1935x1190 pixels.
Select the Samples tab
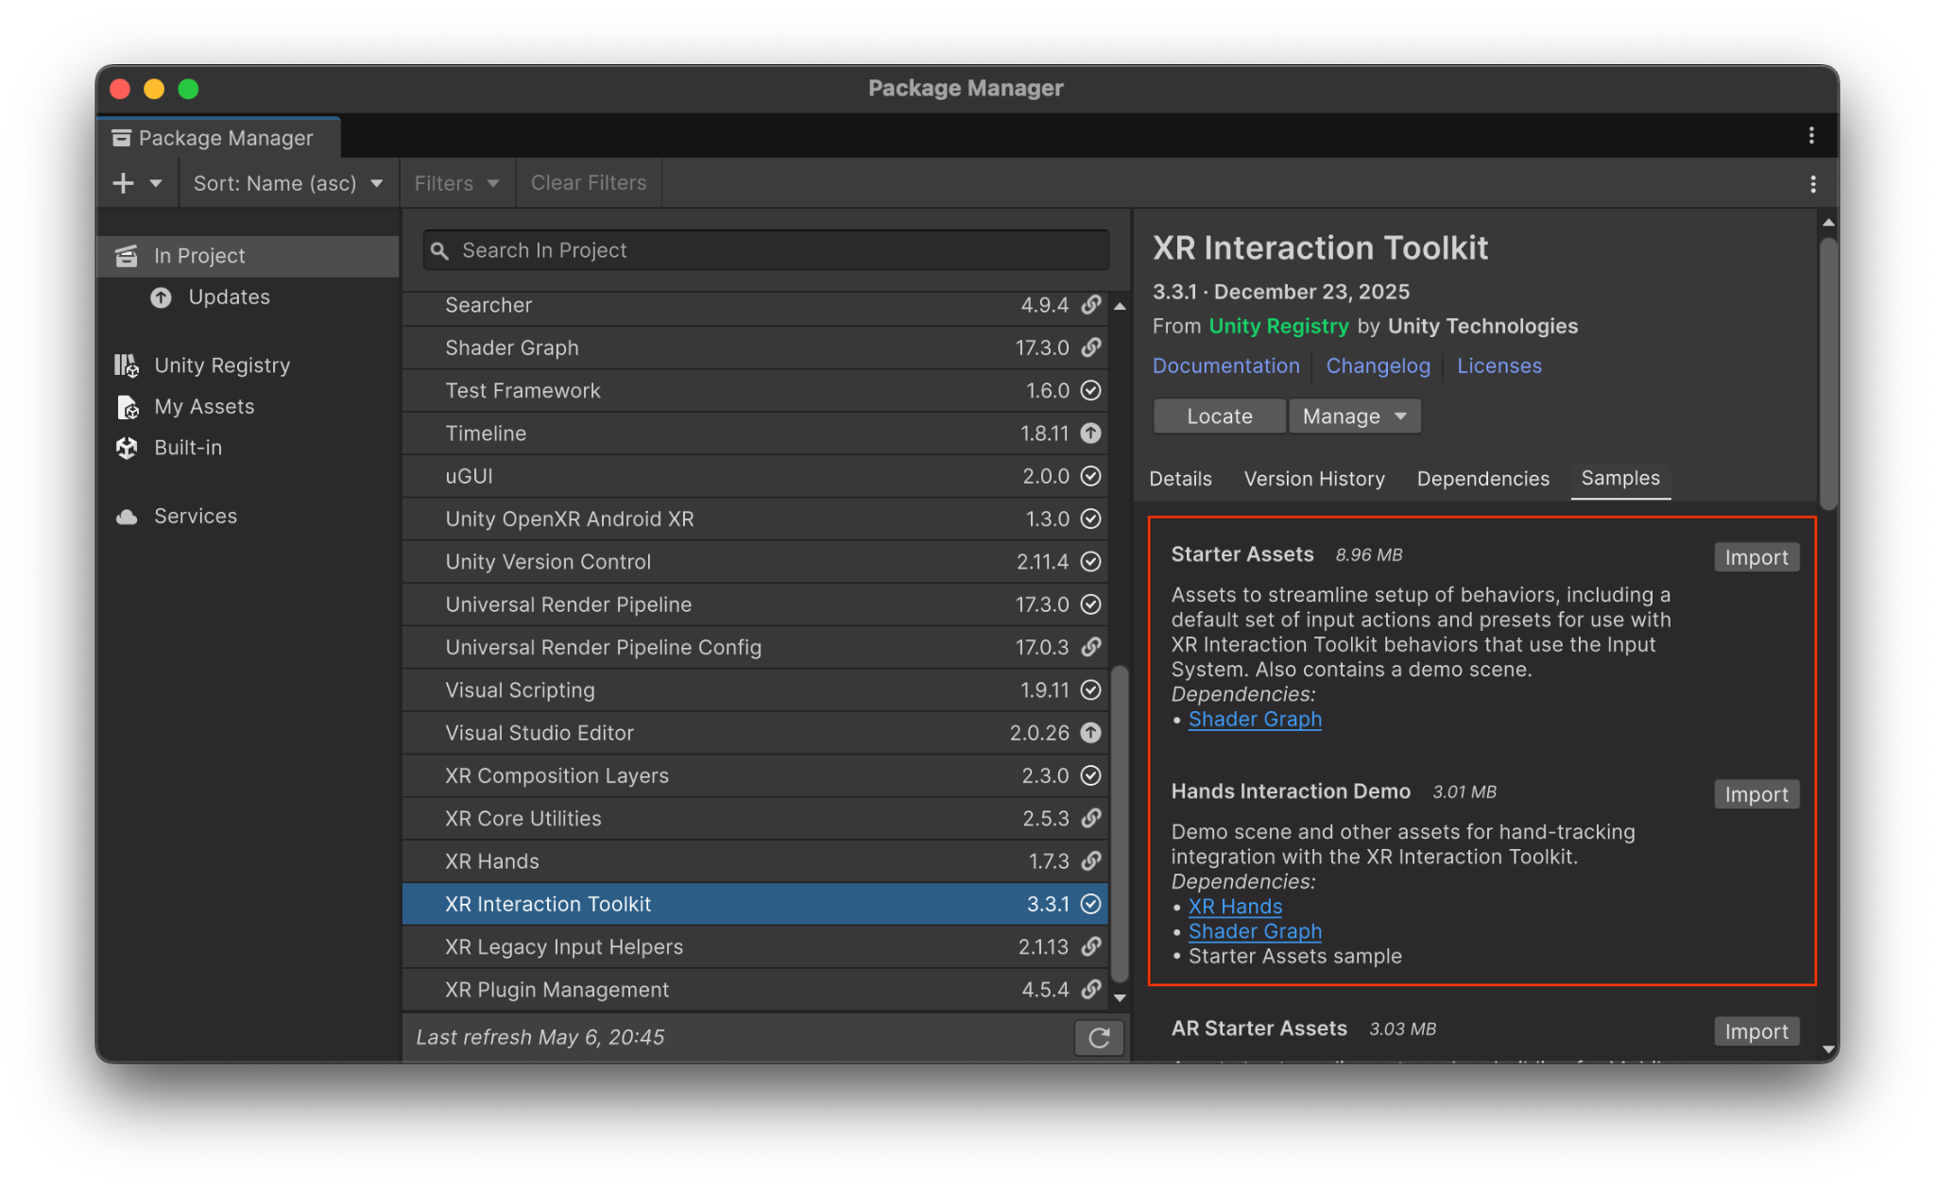pyautogui.click(x=1620, y=479)
